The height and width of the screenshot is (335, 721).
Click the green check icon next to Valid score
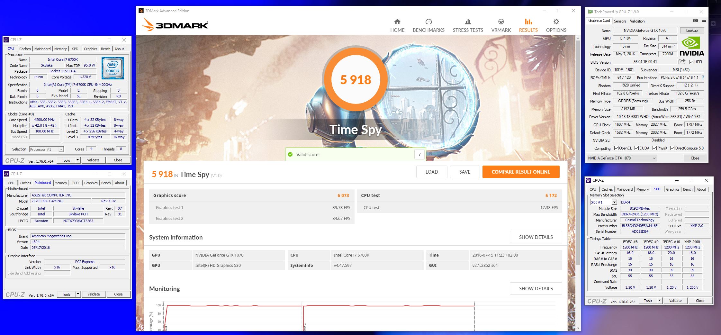click(290, 154)
